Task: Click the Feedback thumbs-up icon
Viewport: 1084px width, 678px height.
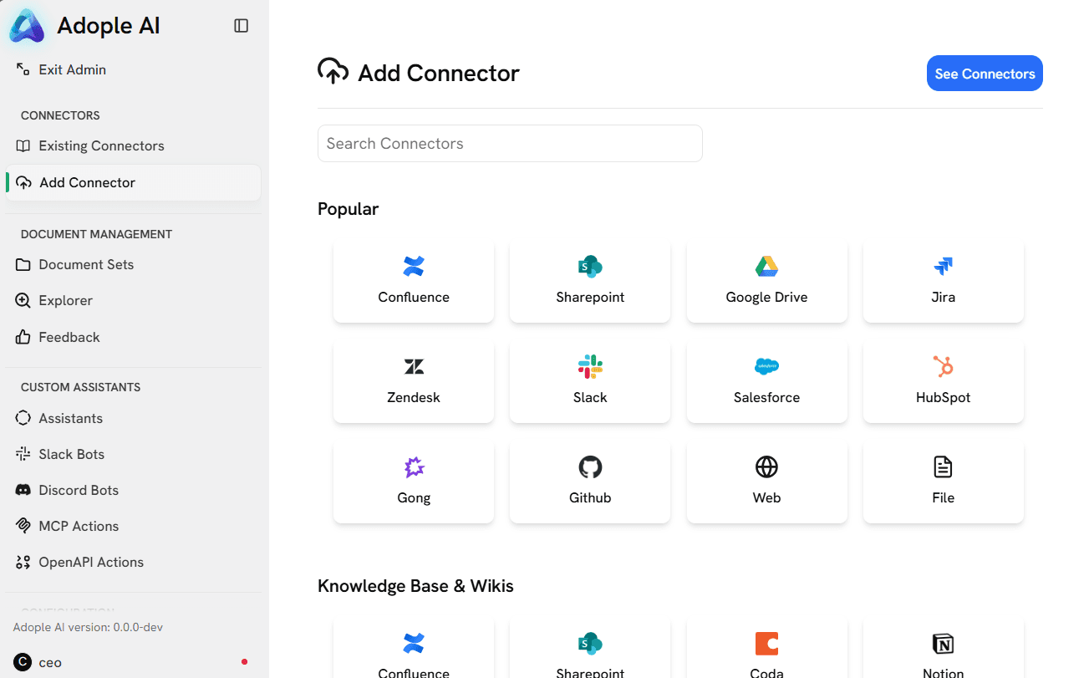Action: [23, 337]
